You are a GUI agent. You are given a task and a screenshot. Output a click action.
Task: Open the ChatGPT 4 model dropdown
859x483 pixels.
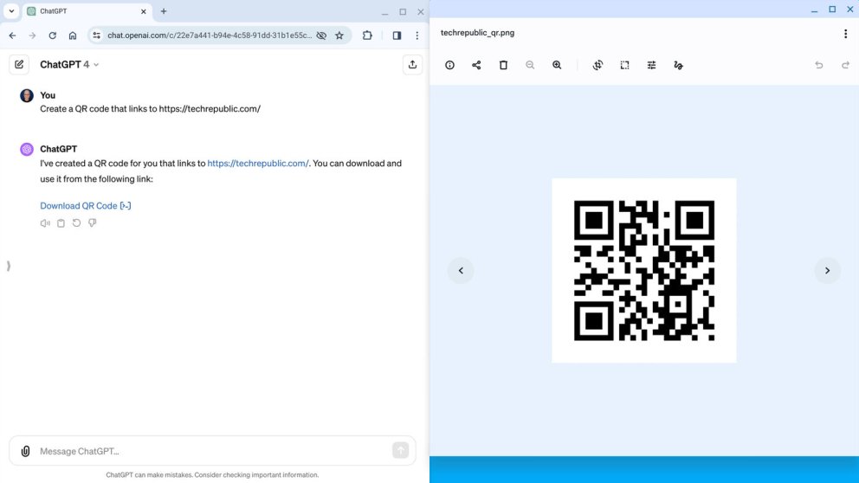69,65
